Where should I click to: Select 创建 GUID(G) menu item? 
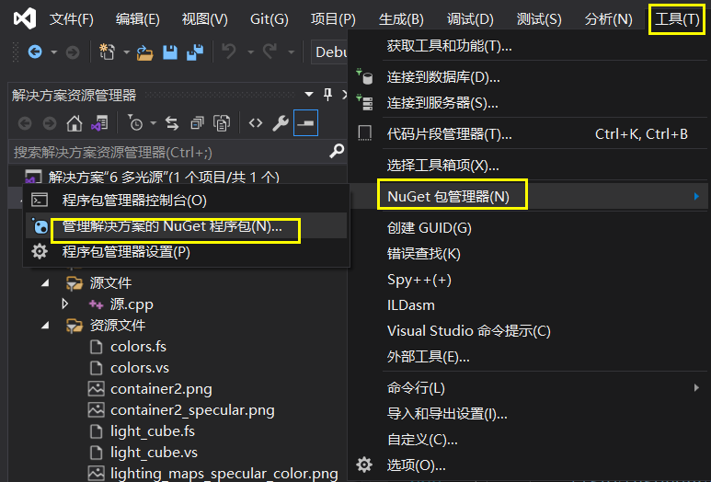(x=527, y=227)
